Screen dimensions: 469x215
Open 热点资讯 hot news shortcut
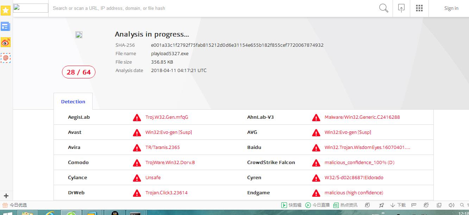345,205
